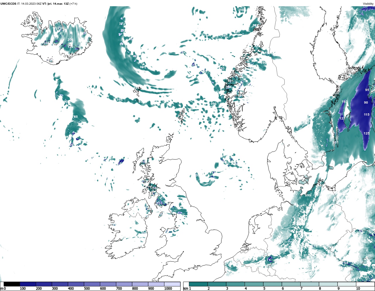Click the '899' value south of Denmark

pyautogui.click(x=308, y=195)
